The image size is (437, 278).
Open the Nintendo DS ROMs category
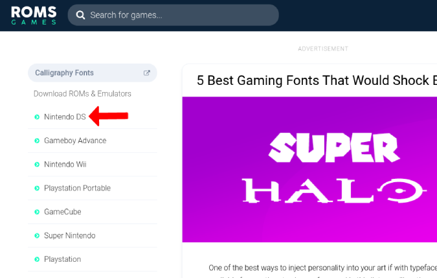tap(65, 117)
